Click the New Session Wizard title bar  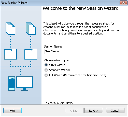(59, 3)
